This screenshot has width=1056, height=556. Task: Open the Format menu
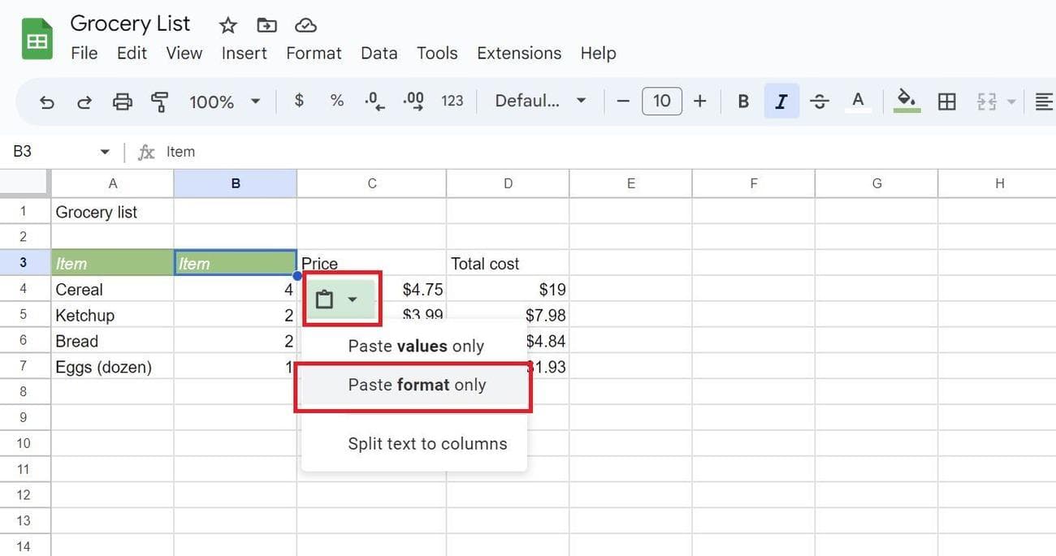tap(314, 53)
